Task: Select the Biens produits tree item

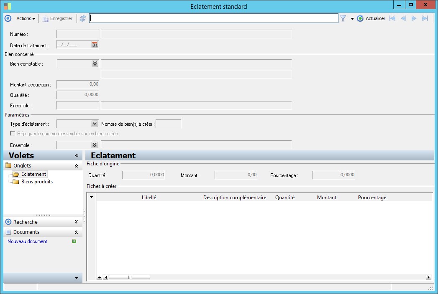Action: click(37, 182)
